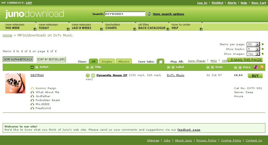Sort Price column ascending arrow

point(236,68)
